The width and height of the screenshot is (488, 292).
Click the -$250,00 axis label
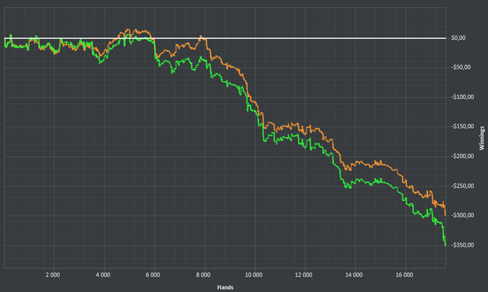tap(462, 186)
